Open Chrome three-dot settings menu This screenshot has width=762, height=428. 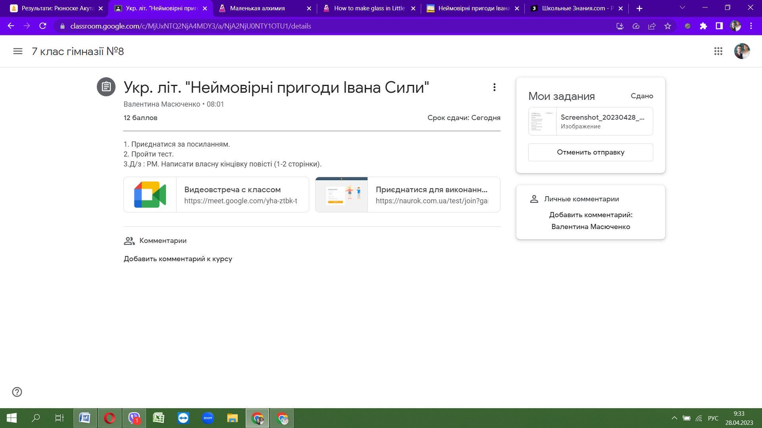(751, 26)
